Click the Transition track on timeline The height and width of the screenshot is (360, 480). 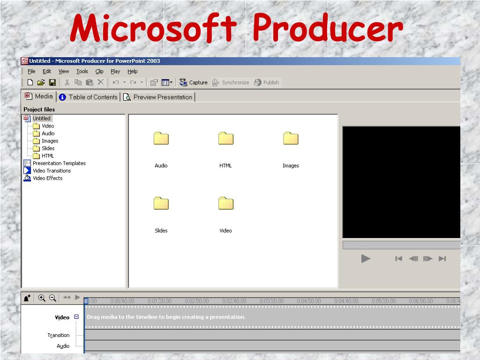pyautogui.click(x=272, y=335)
